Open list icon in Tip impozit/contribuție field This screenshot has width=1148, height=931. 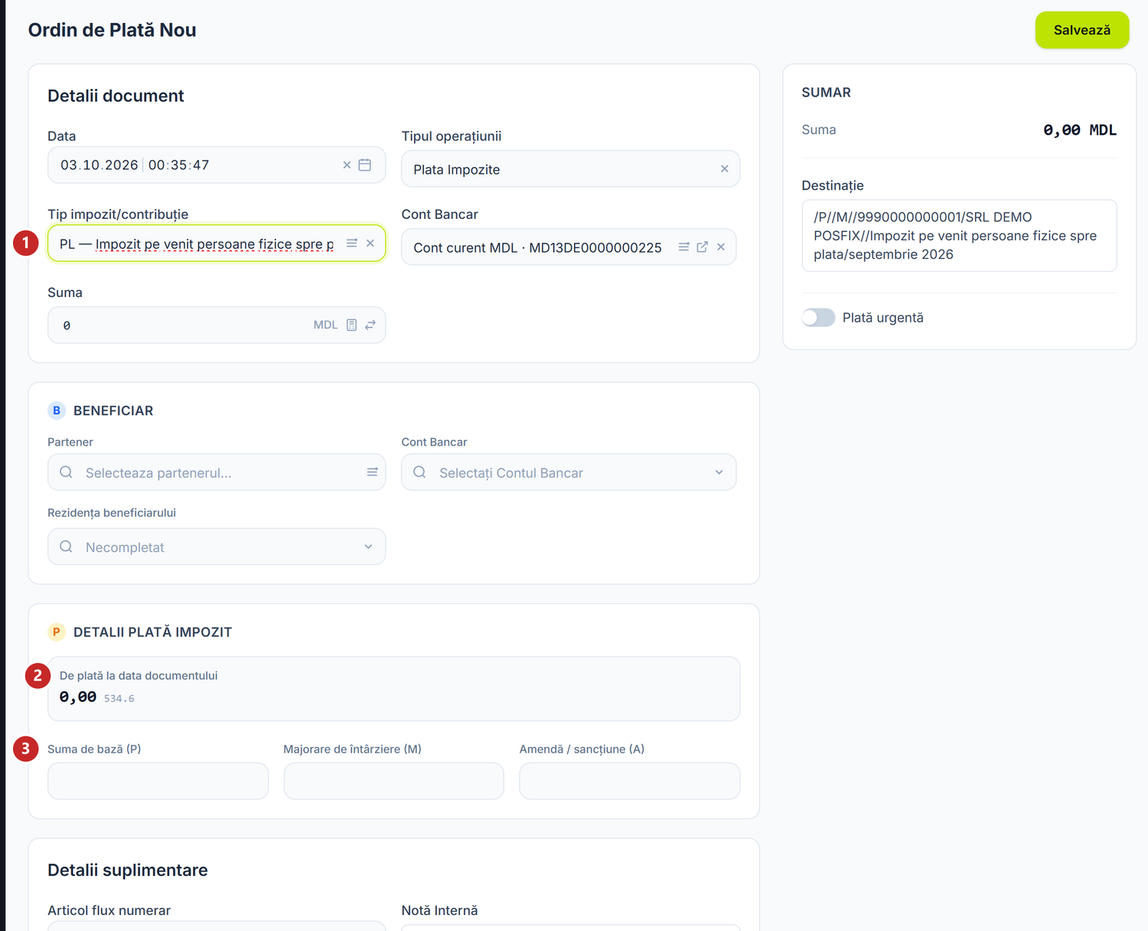pos(352,243)
